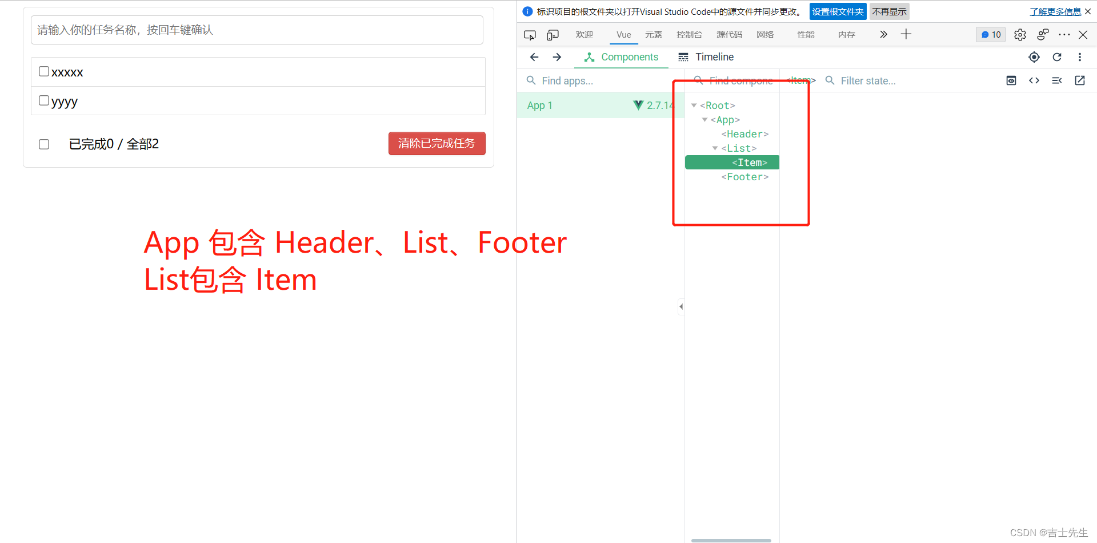The height and width of the screenshot is (543, 1097).
Task: Open the 元素 tab
Action: [x=654, y=35]
